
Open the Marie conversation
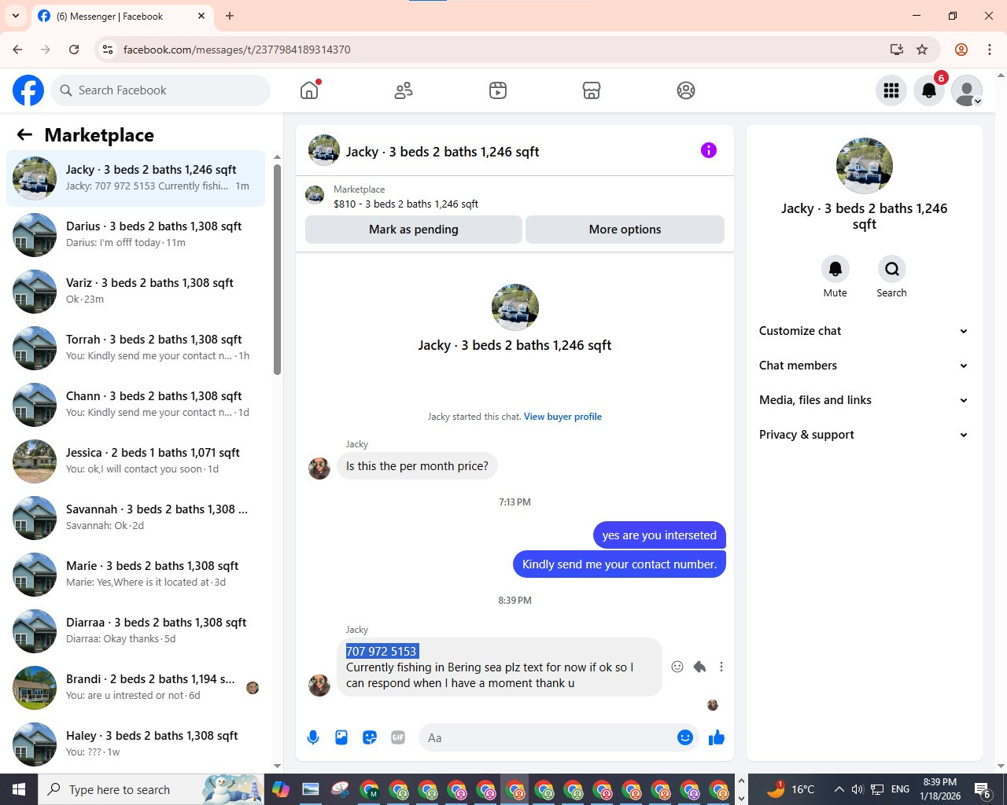click(136, 574)
